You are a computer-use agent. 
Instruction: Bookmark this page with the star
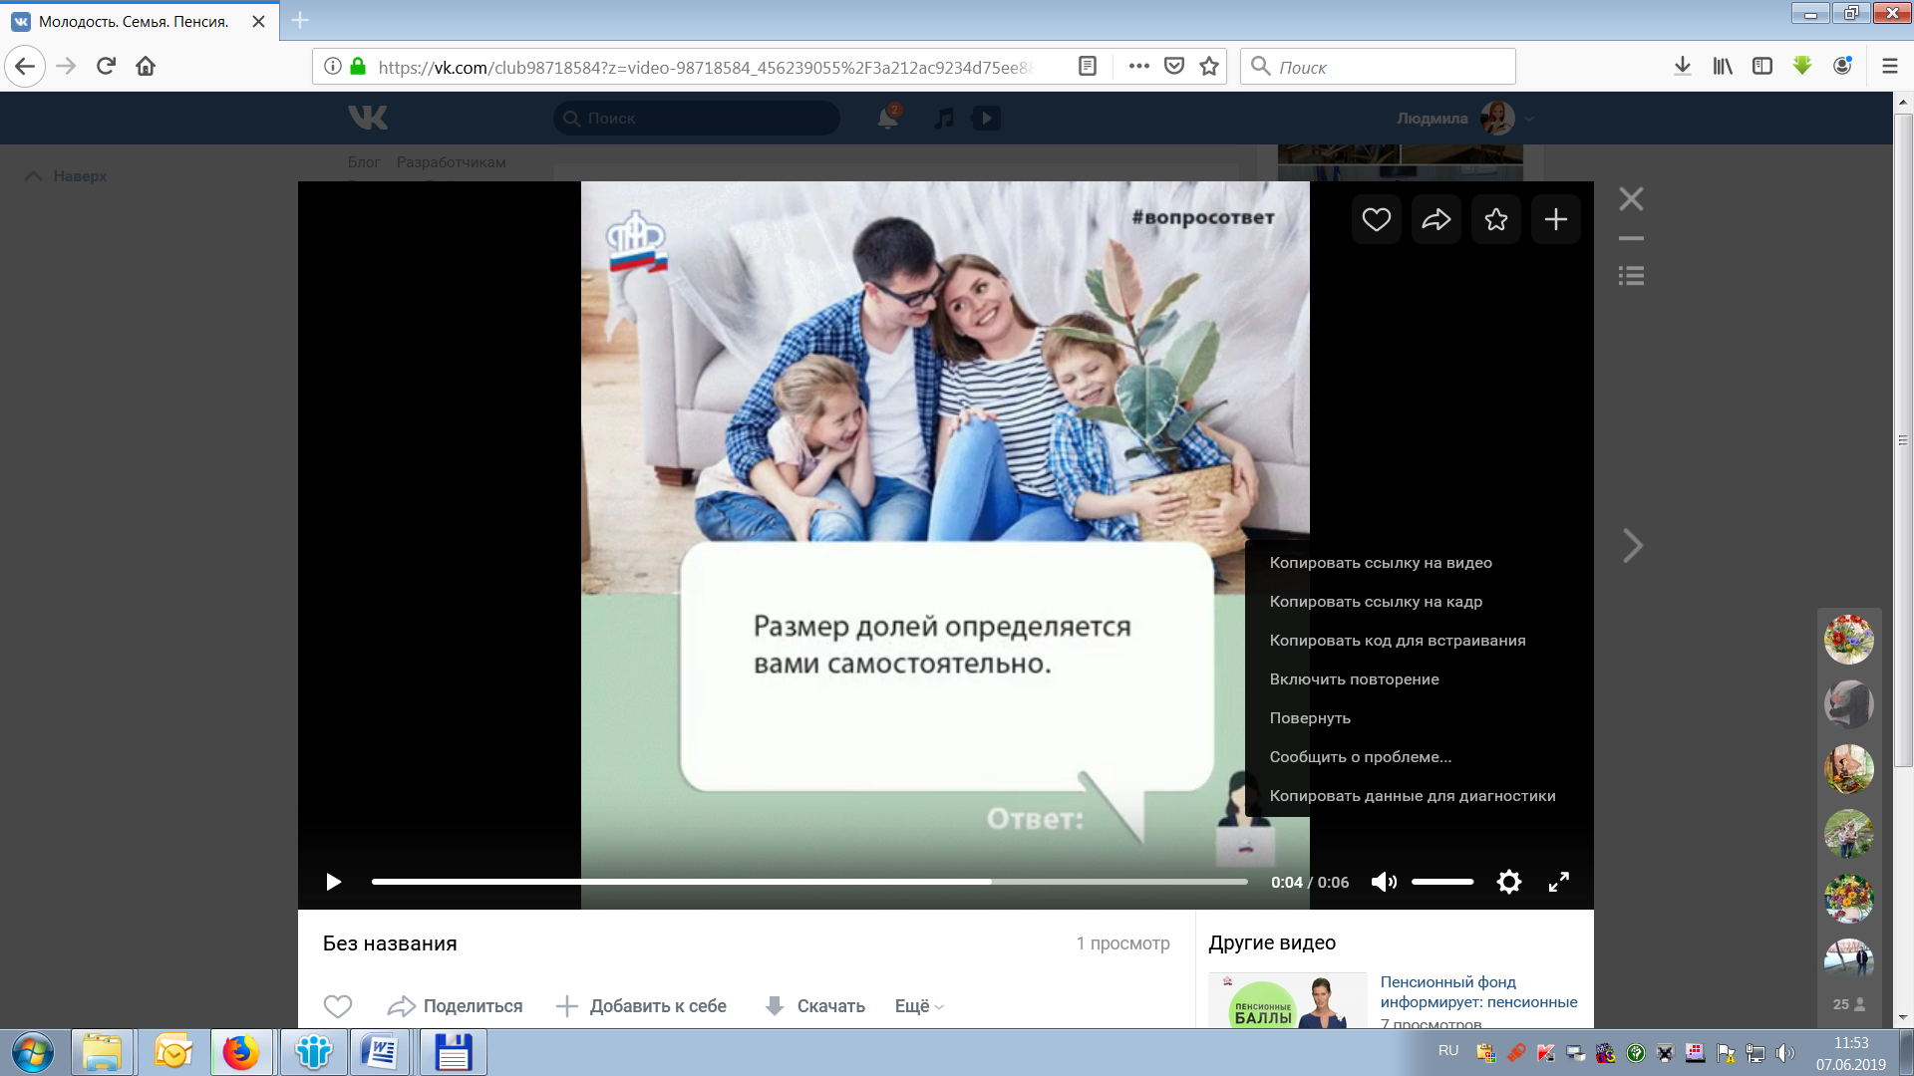click(x=1209, y=67)
